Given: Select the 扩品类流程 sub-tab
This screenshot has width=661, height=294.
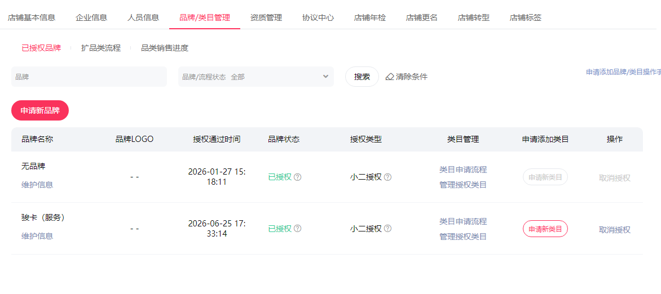Looking at the screenshot, I should [101, 48].
